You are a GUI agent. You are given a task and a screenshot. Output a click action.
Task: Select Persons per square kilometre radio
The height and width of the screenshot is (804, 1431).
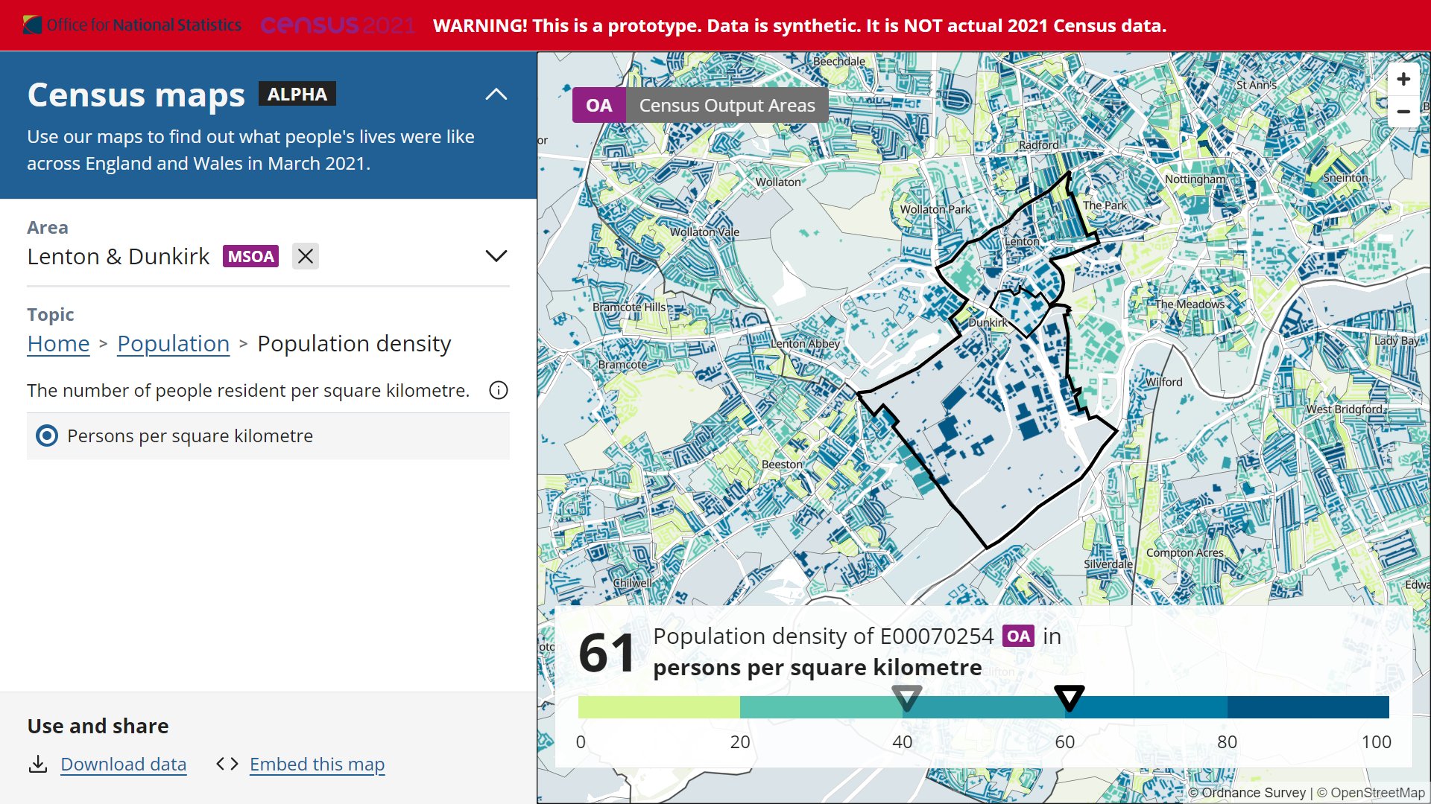click(47, 436)
